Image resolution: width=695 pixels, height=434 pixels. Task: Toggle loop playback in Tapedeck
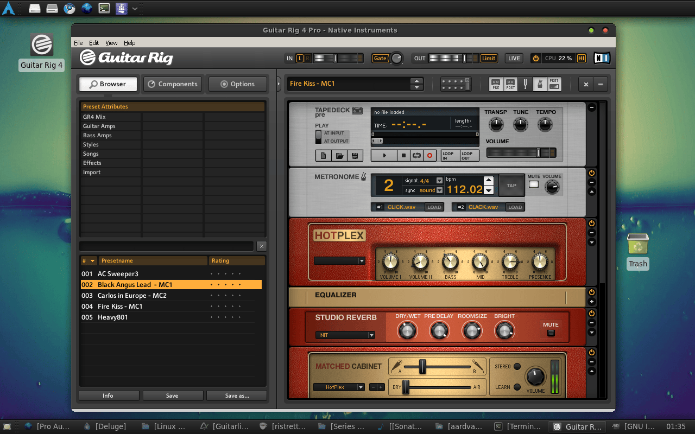[416, 156]
